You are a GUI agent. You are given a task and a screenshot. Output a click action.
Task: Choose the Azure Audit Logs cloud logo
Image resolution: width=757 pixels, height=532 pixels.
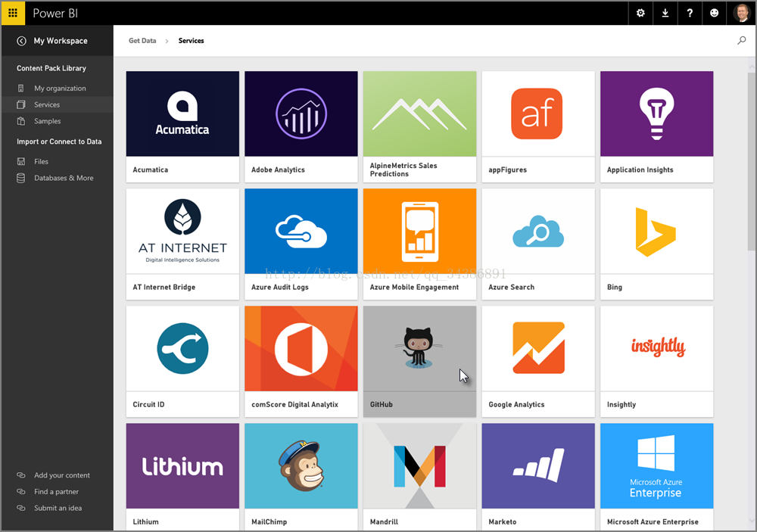pos(301,232)
